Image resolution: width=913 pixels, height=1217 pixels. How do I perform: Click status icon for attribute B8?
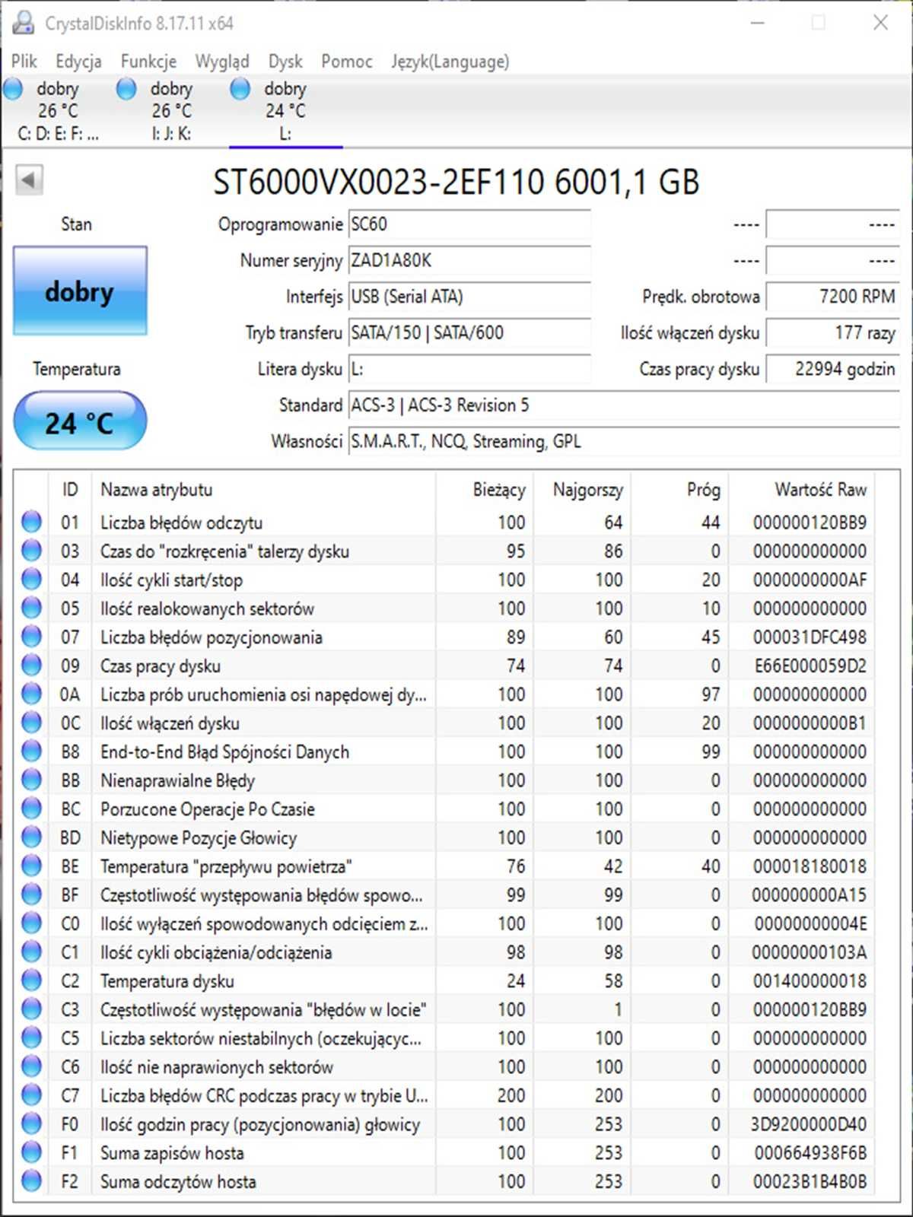coord(31,751)
